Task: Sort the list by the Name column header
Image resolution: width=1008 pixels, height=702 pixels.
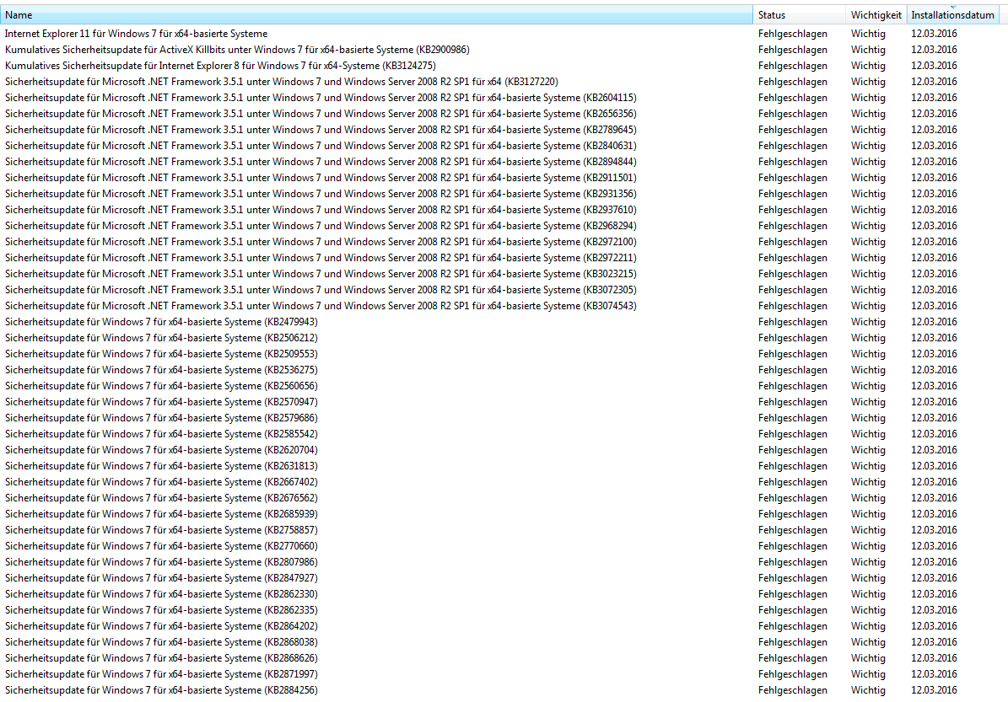Action: [x=376, y=15]
